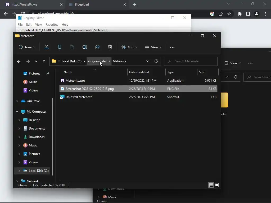This screenshot has height=203, width=271.
Task: Expand Local Disk (C:) tree node
Action: click(x=19, y=171)
